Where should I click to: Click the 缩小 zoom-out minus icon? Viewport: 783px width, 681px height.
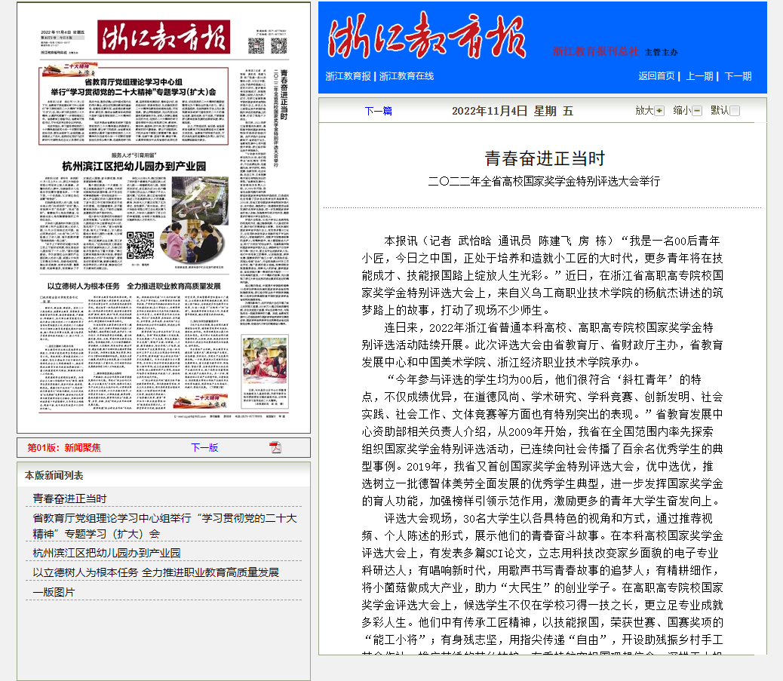tap(697, 111)
